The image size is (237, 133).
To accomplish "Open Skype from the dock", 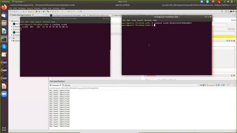I will pos(4,47).
